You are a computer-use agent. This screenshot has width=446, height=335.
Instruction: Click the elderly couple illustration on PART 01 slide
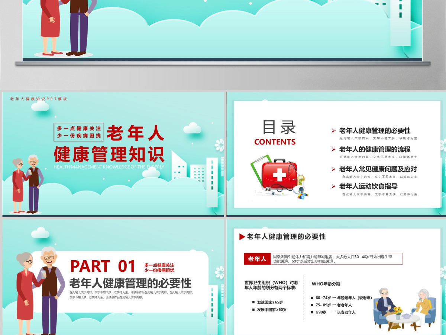(40, 291)
